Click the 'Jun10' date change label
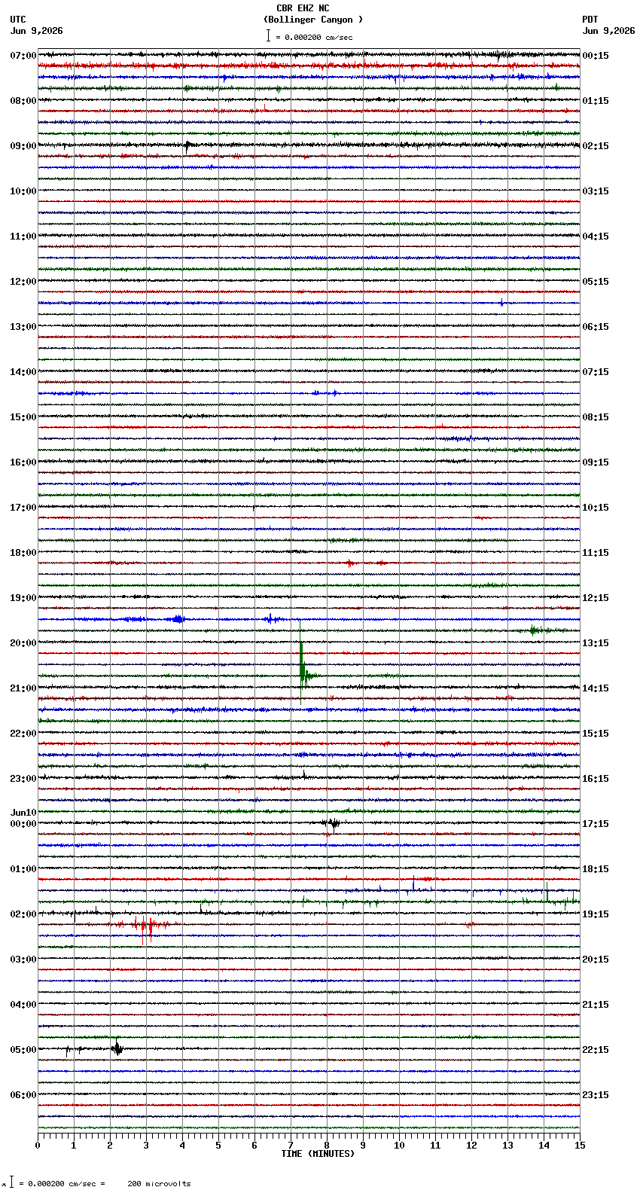The height and width of the screenshot is (1193, 640). pos(23,813)
